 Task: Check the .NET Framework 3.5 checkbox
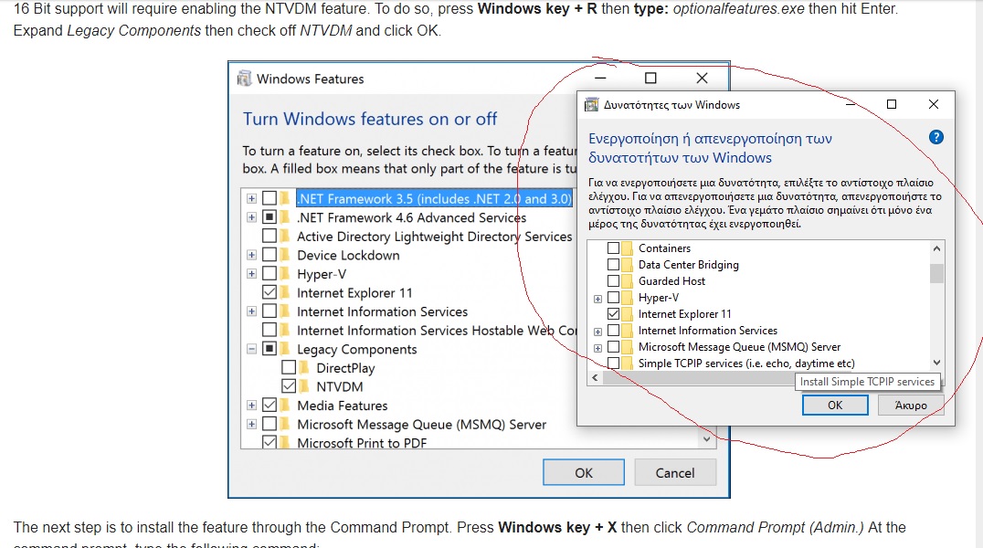[x=270, y=198]
